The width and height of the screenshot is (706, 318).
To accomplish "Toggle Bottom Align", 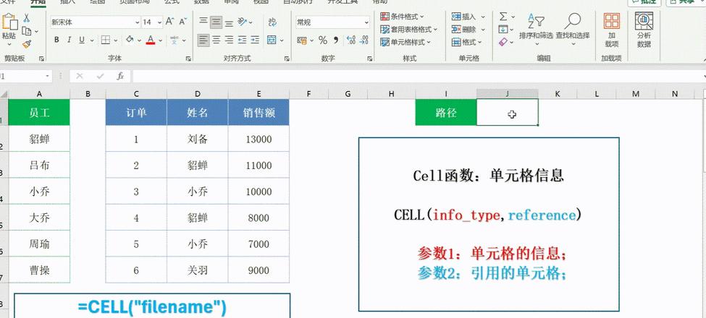I will (x=230, y=22).
